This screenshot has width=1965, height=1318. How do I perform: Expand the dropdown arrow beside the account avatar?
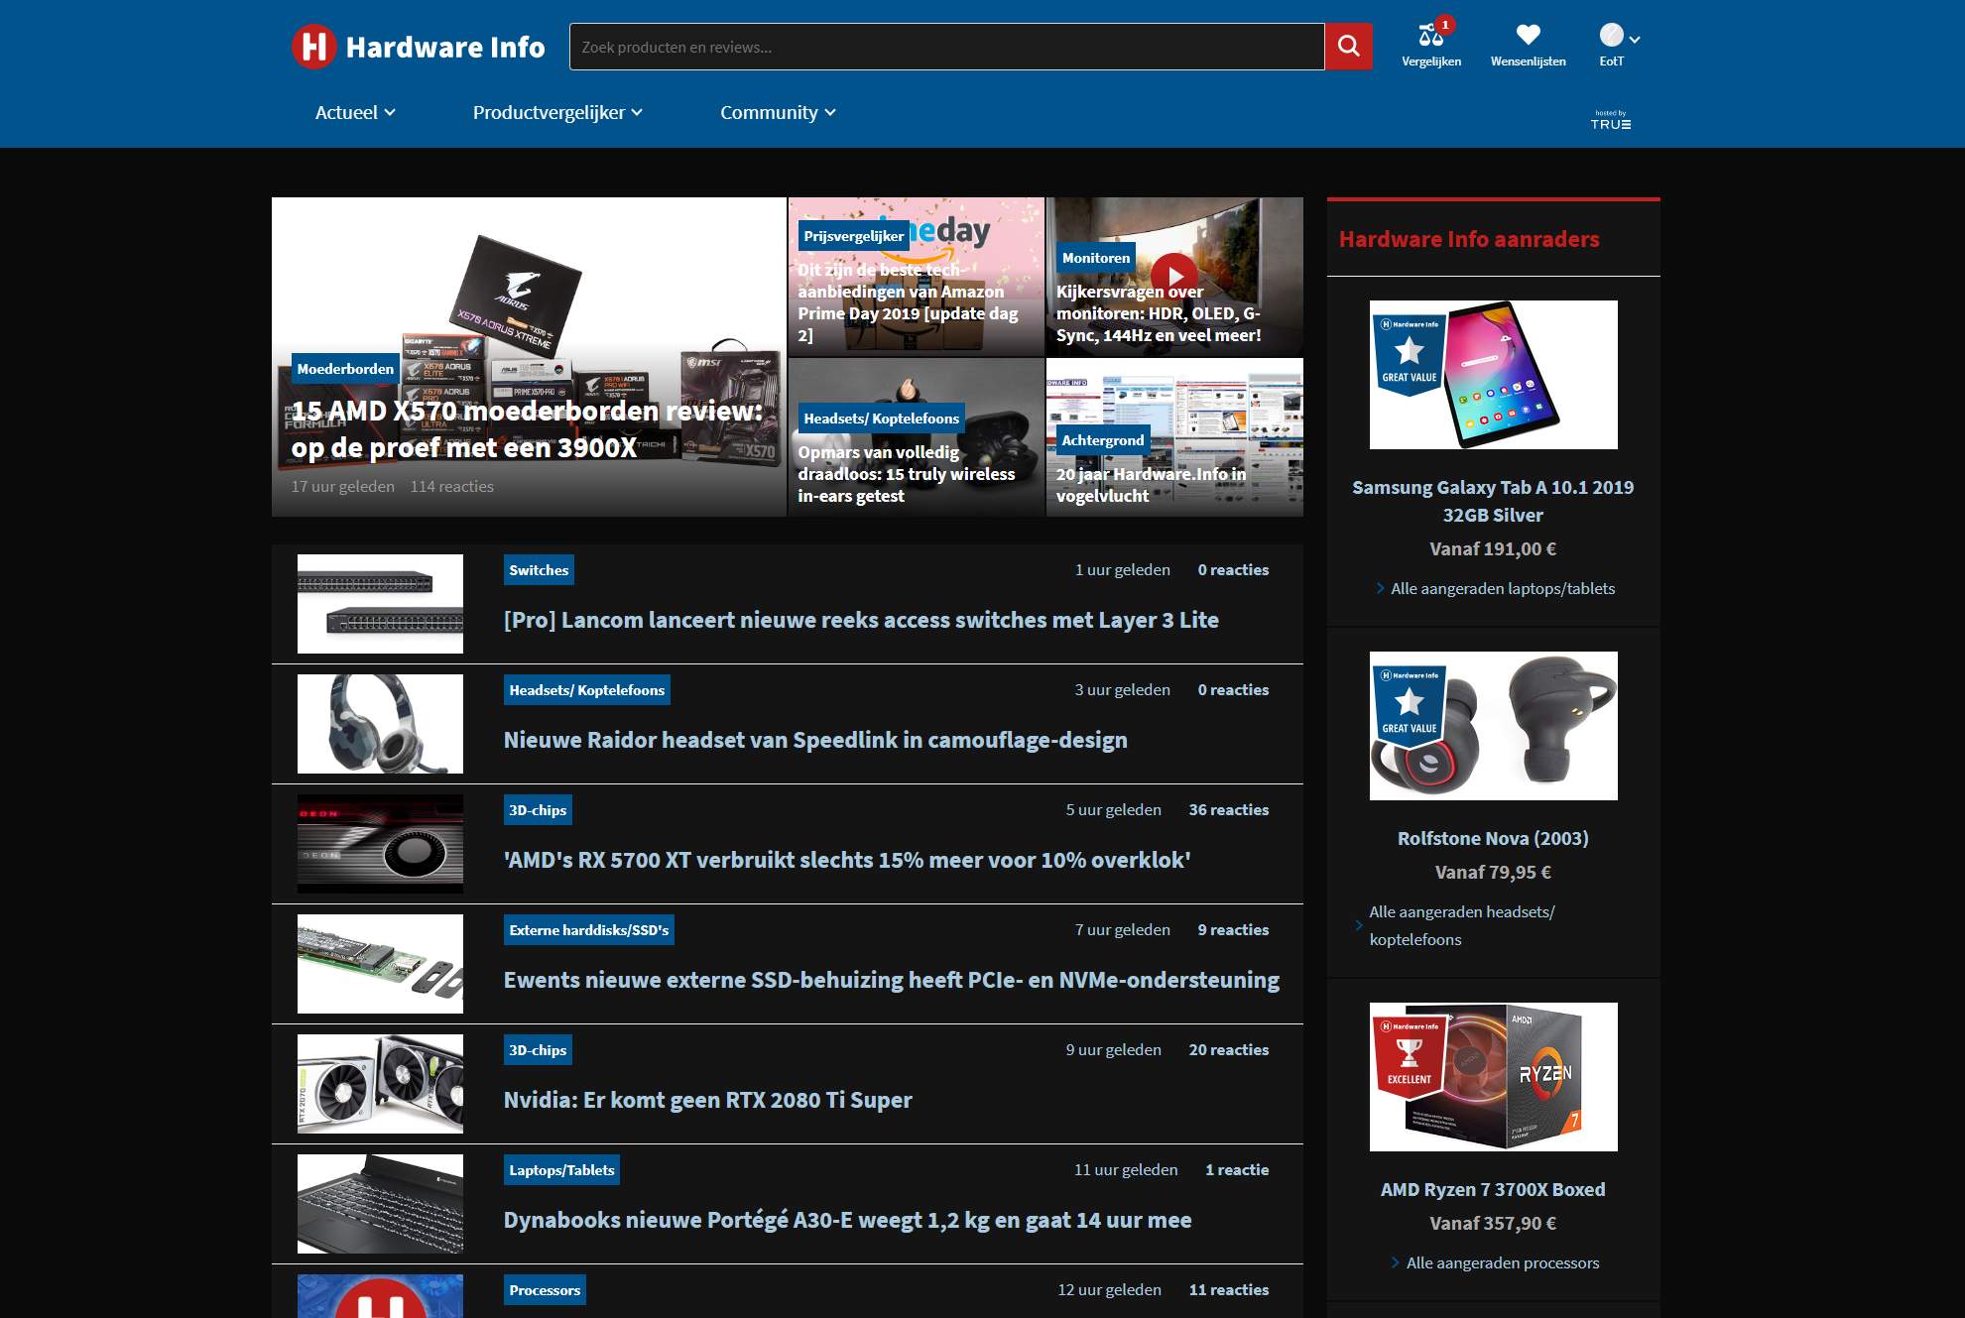(1635, 38)
